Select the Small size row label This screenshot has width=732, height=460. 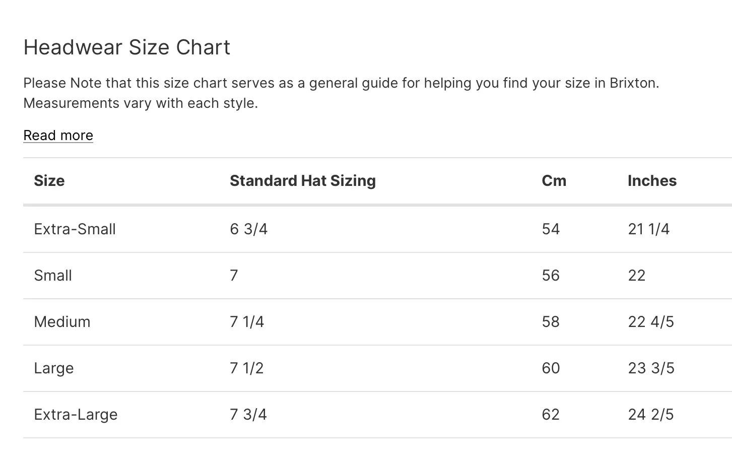click(x=53, y=276)
